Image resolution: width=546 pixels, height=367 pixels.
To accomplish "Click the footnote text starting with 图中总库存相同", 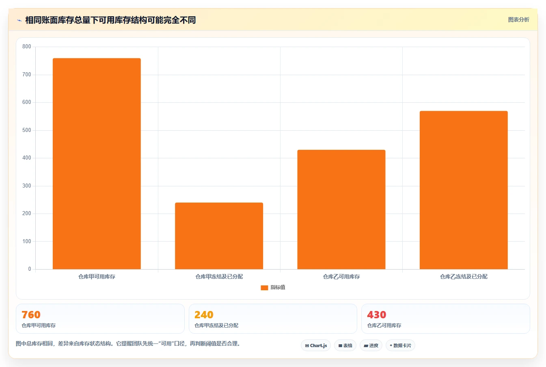I will point(129,343).
